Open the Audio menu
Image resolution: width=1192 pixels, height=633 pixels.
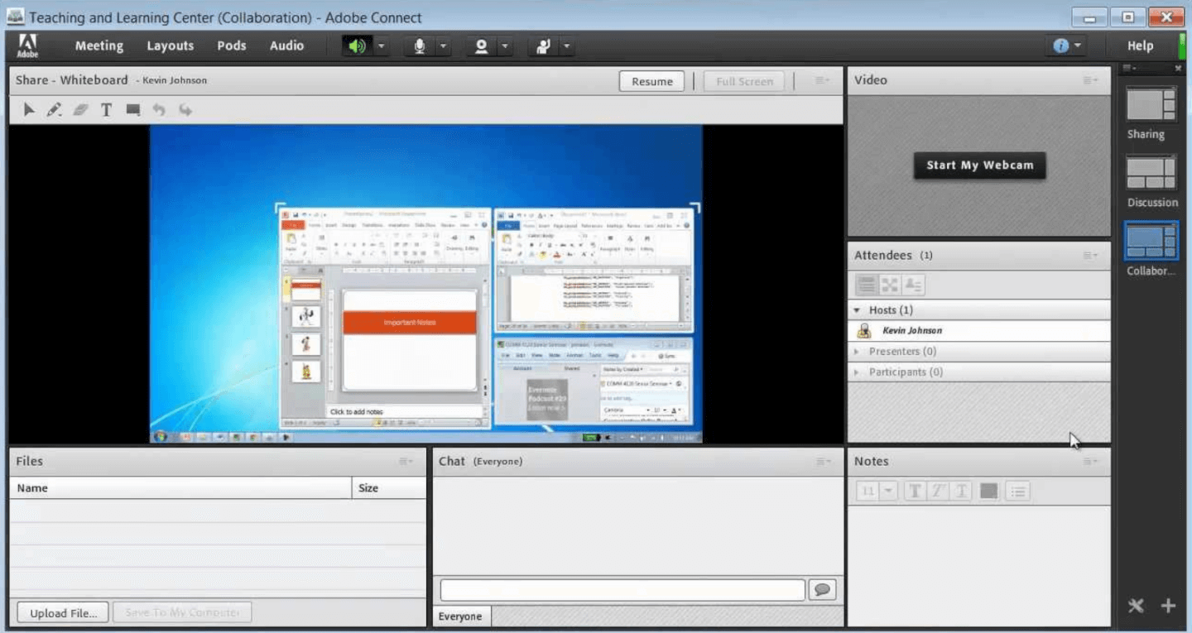coord(286,46)
